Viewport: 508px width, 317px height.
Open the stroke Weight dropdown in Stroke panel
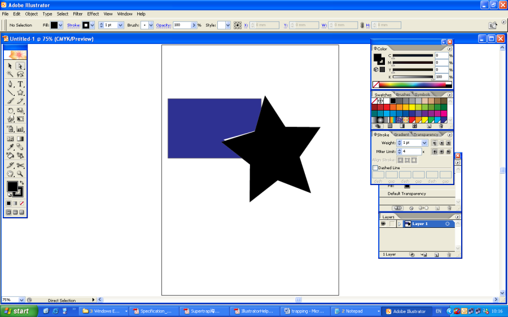(424, 143)
